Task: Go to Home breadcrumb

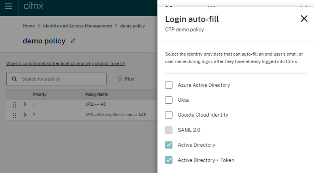Action: tap(28, 26)
